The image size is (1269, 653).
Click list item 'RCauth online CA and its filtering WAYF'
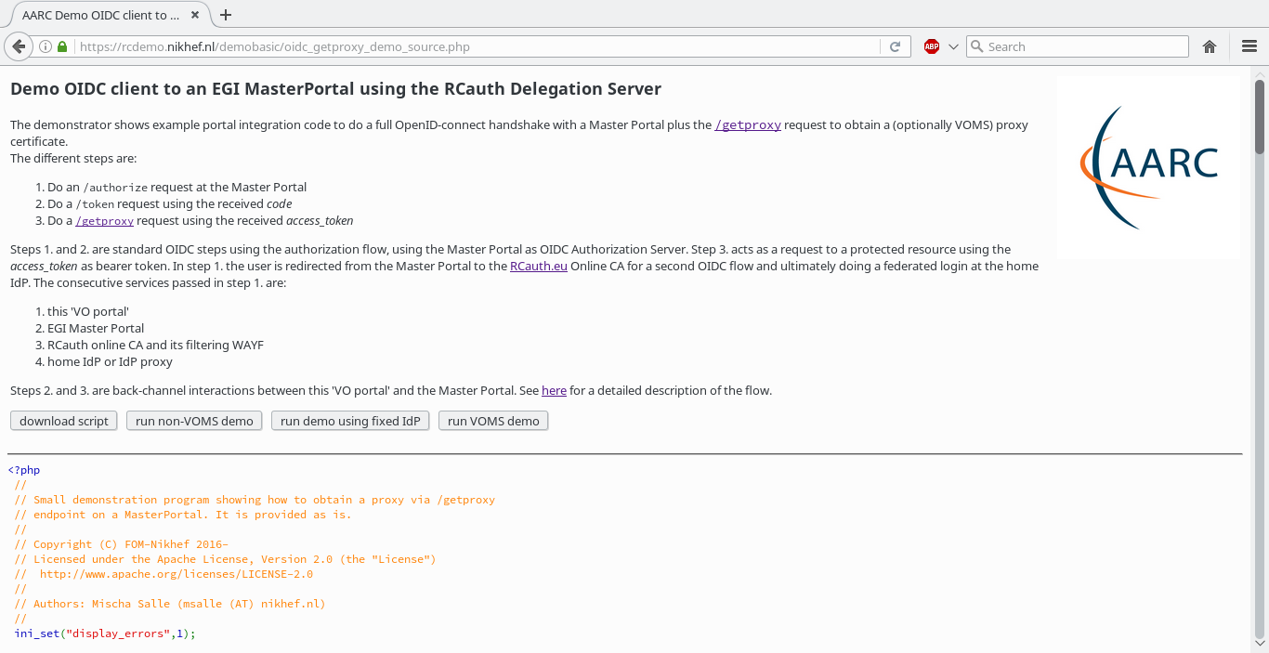pyautogui.click(x=155, y=346)
